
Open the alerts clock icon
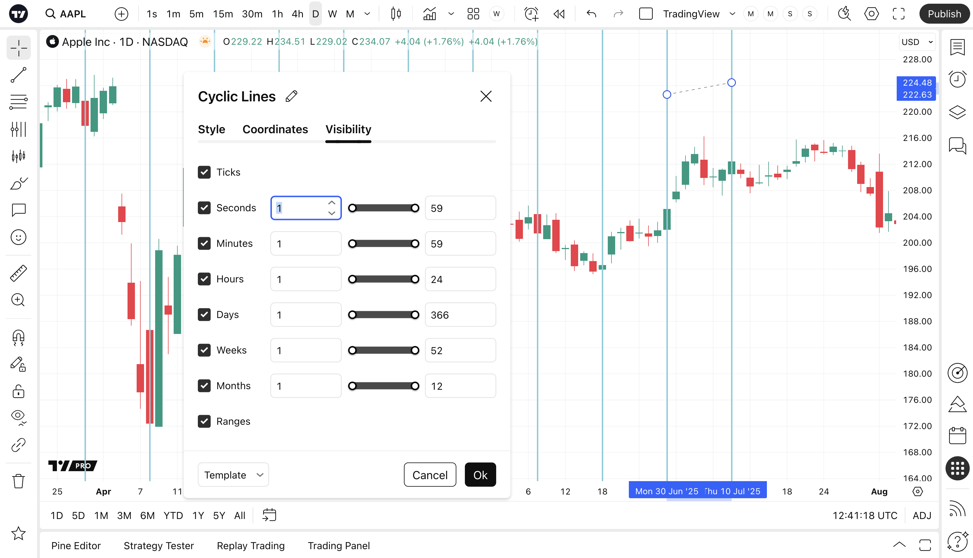tap(957, 79)
